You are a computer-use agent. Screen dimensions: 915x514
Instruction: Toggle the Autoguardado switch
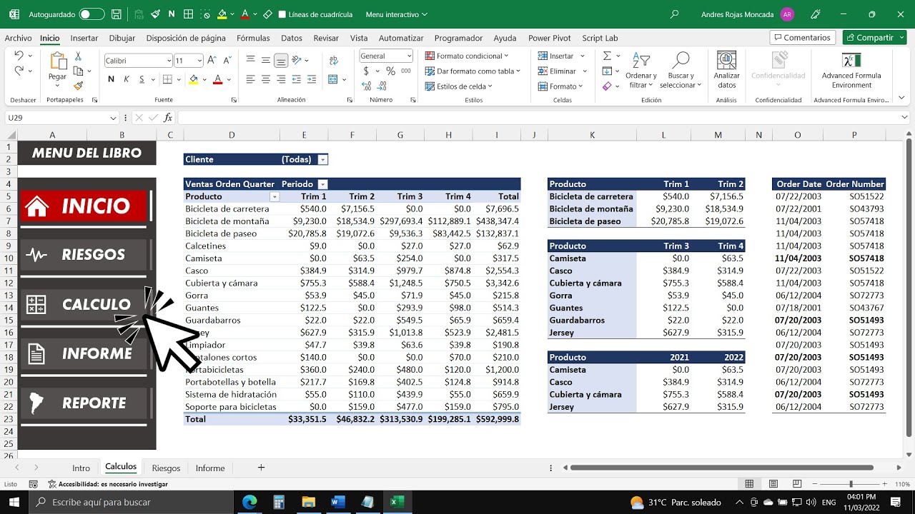tap(91, 14)
